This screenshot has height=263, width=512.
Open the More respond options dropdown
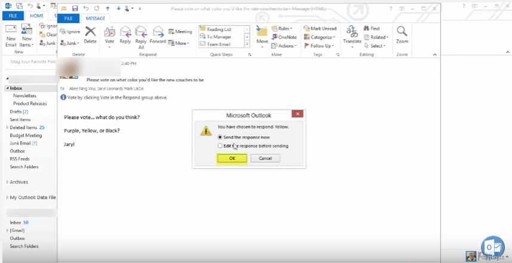click(178, 43)
